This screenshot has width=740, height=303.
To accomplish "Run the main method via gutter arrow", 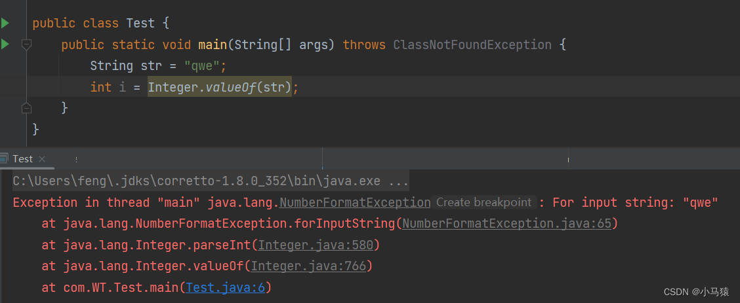I will [x=5, y=45].
